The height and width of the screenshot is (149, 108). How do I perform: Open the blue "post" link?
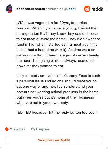(x=72, y=9)
